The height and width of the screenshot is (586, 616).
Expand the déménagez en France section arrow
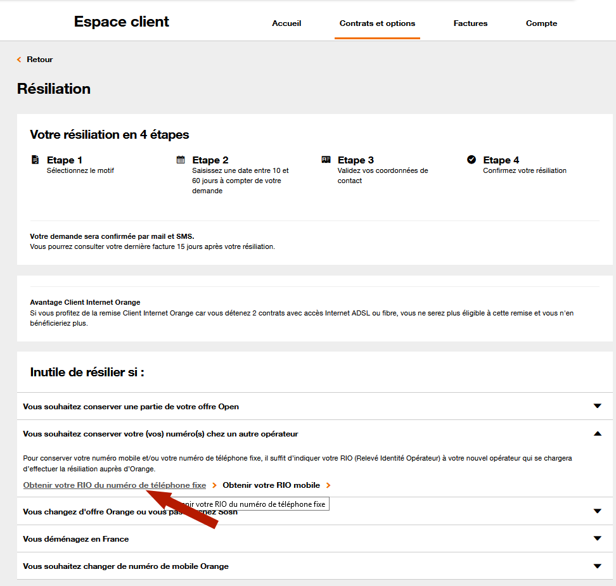point(598,538)
